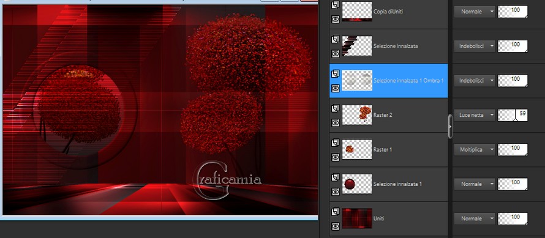Click layer type icon of Raster 1
545x238 pixels.
[x=335, y=143]
